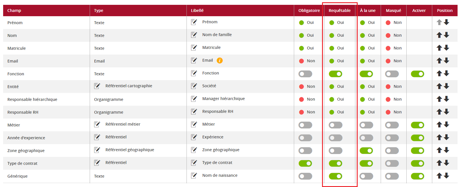The width and height of the screenshot is (459, 187).
Task: Edit the Prénom label with pencil icon
Action: click(x=194, y=22)
